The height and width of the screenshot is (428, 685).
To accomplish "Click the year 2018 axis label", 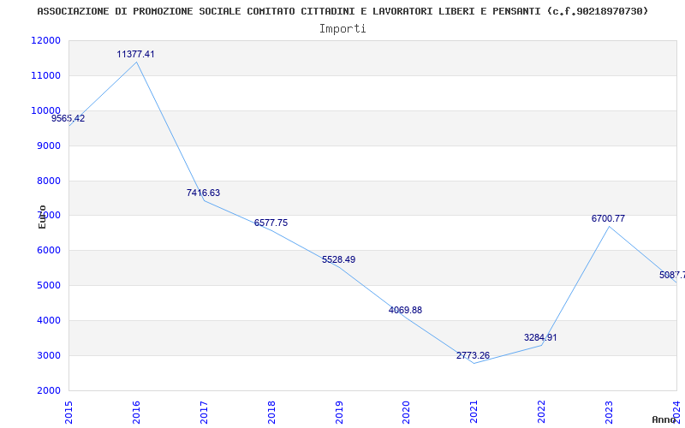I will [271, 412].
